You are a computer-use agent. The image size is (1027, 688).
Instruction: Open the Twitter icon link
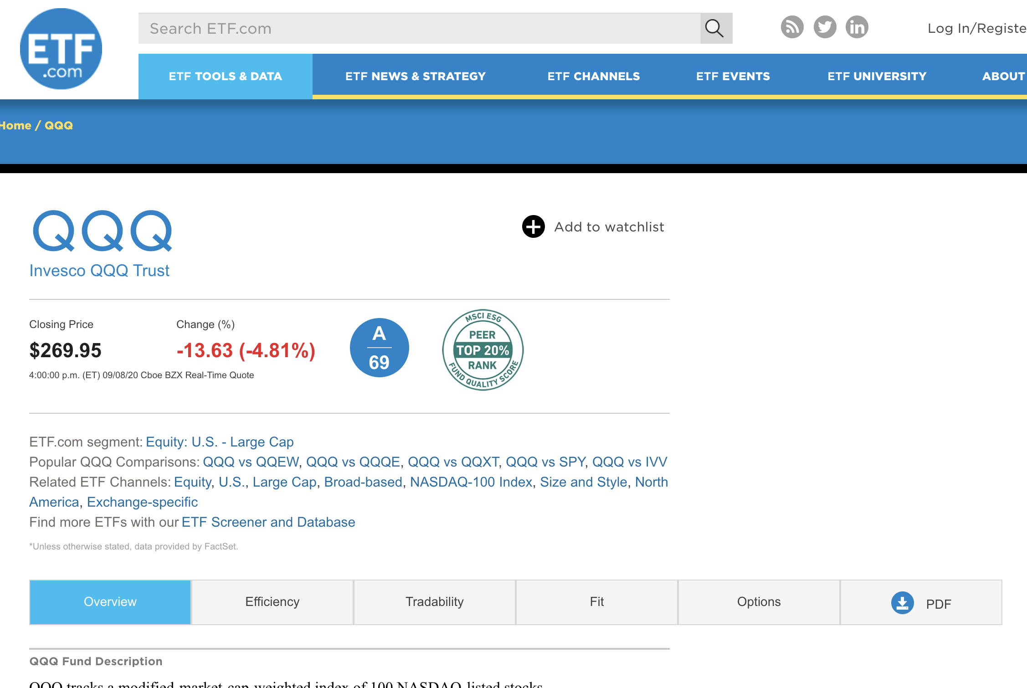click(x=825, y=27)
